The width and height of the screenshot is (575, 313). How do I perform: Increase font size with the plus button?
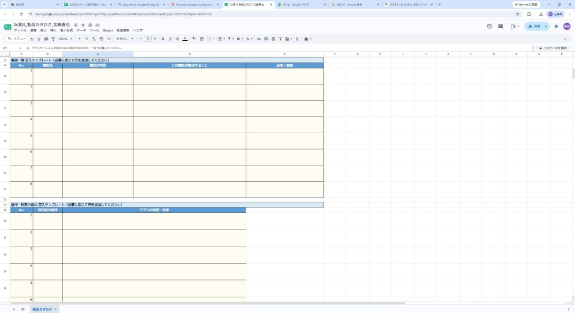[155, 39]
